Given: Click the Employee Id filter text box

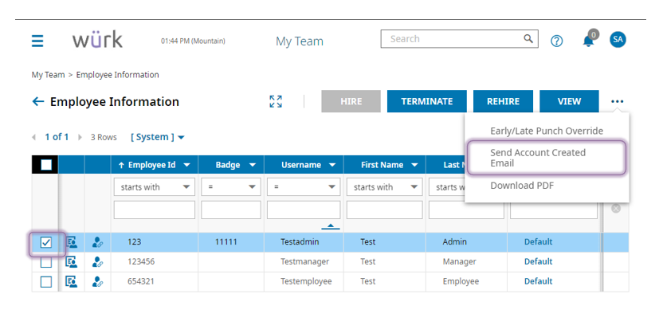Looking at the screenshot, I should (x=155, y=210).
